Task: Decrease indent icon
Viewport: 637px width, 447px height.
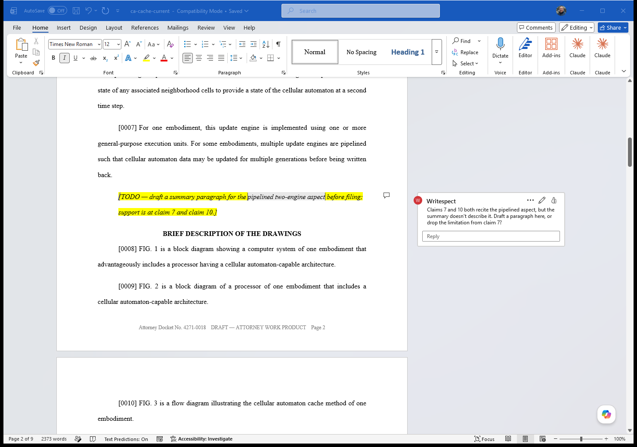Action: coord(242,44)
